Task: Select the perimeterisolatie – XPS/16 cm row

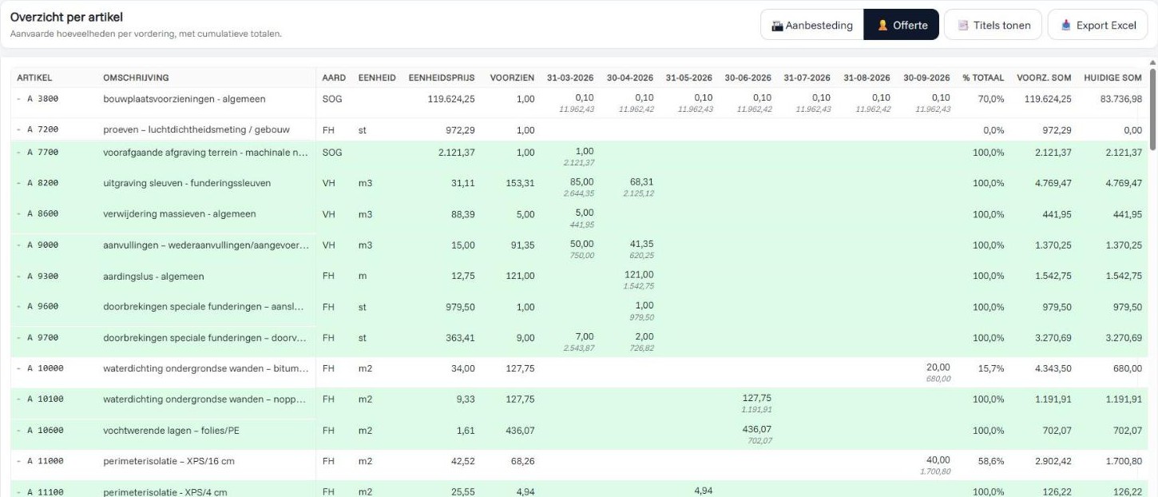Action: coord(579,461)
